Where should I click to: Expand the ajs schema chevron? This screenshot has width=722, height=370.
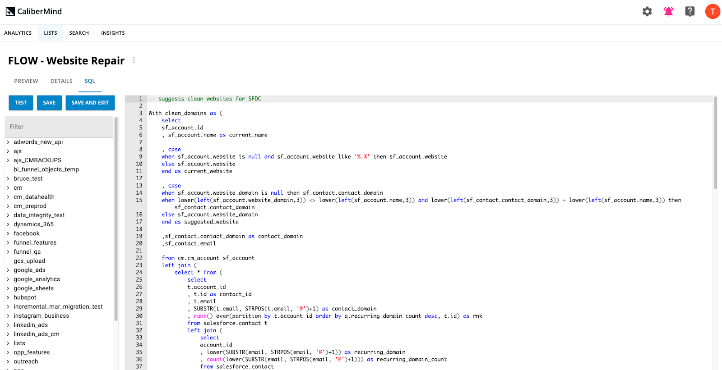pyautogui.click(x=8, y=151)
